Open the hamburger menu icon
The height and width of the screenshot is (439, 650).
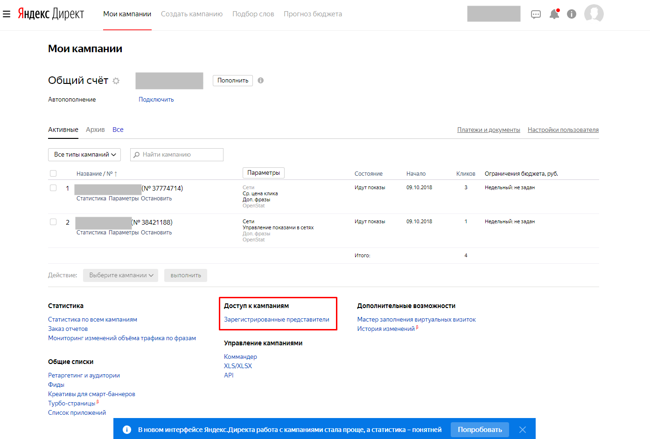click(7, 14)
